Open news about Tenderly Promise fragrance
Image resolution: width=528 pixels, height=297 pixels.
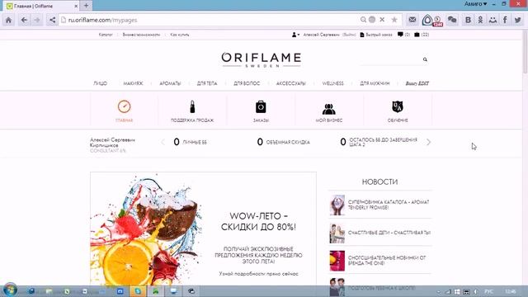click(389, 205)
